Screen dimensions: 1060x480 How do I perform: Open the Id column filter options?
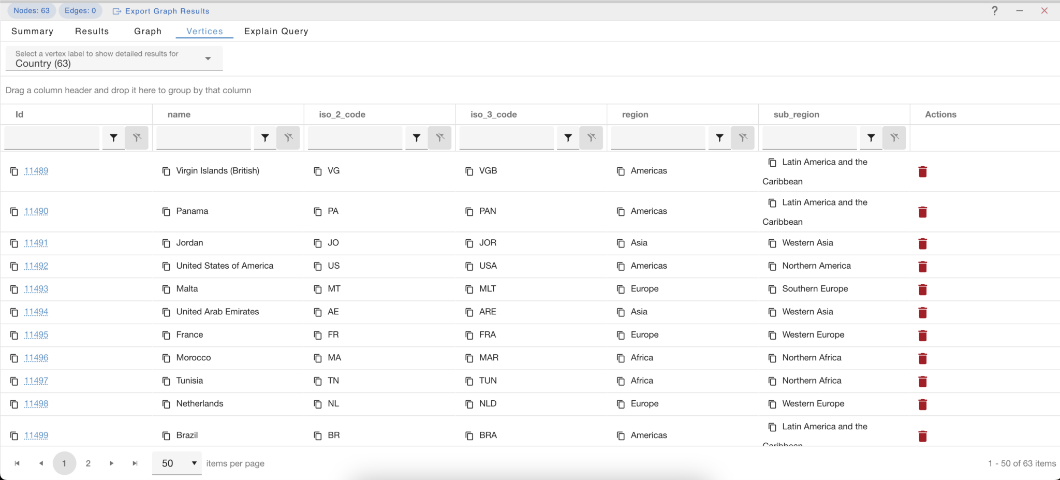click(x=113, y=138)
